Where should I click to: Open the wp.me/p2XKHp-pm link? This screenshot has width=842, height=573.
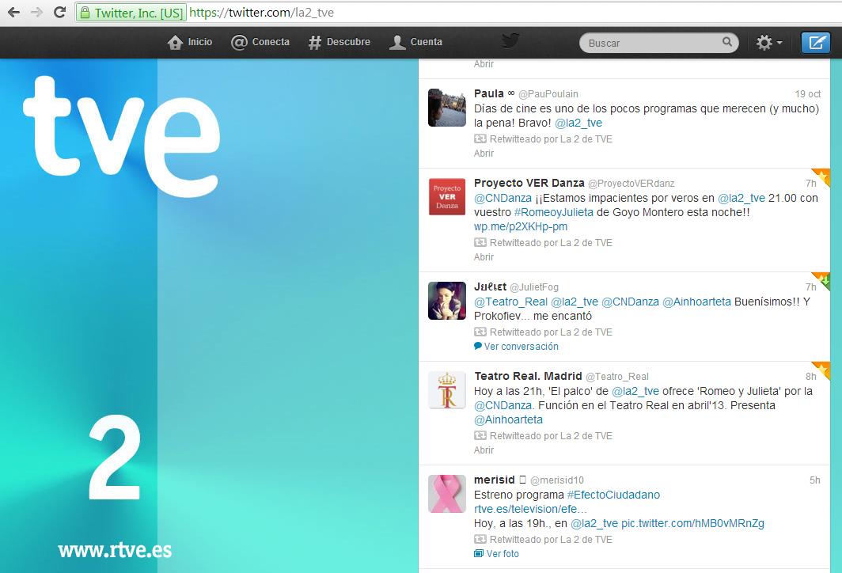click(x=520, y=226)
